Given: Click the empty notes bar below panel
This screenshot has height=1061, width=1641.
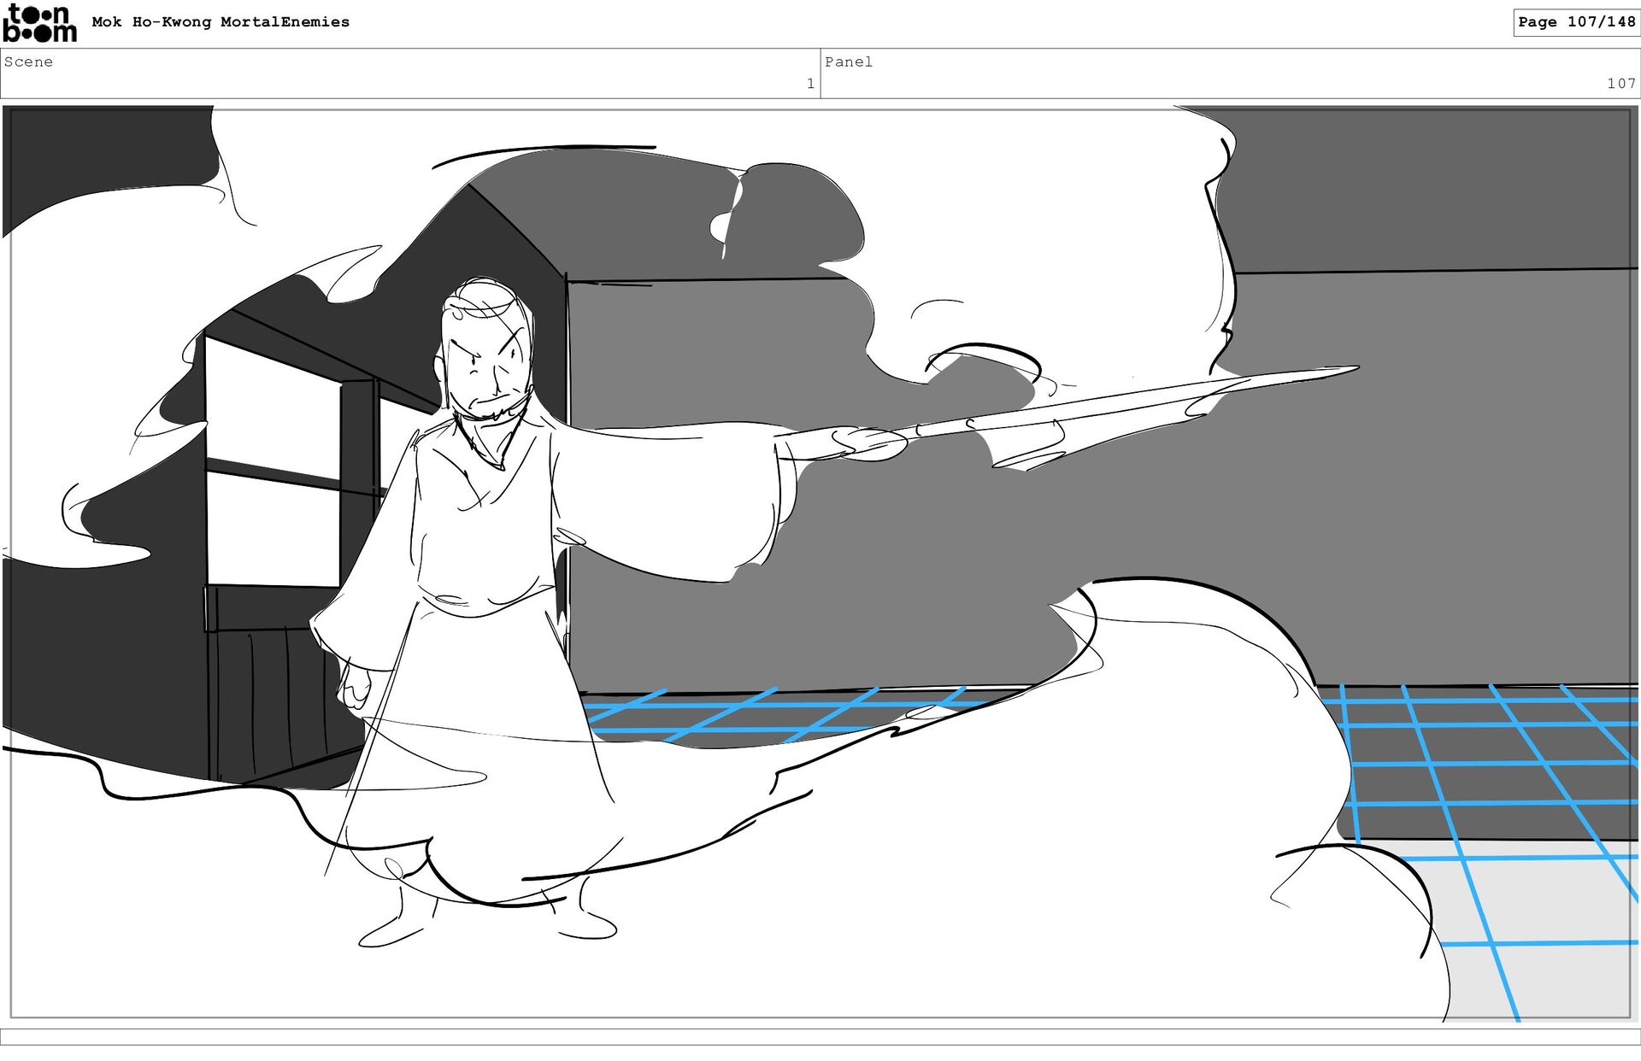Looking at the screenshot, I should pyautogui.click(x=820, y=1036).
